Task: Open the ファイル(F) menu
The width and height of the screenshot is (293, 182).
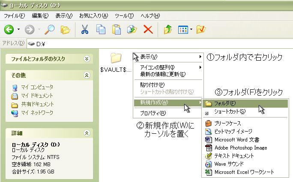Action: click(x=14, y=16)
